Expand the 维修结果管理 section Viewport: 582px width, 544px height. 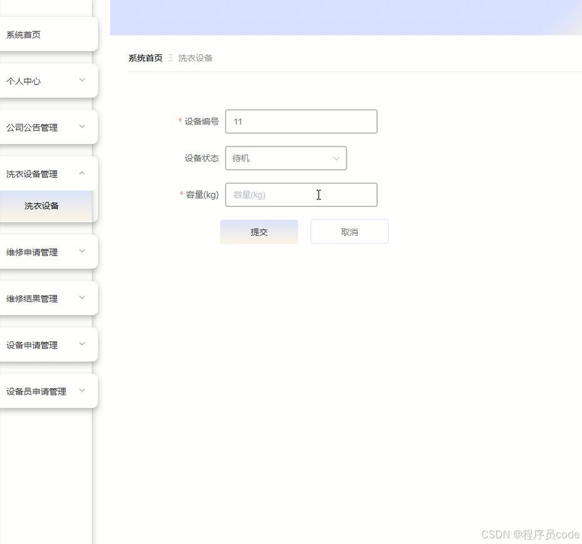pyautogui.click(x=31, y=298)
